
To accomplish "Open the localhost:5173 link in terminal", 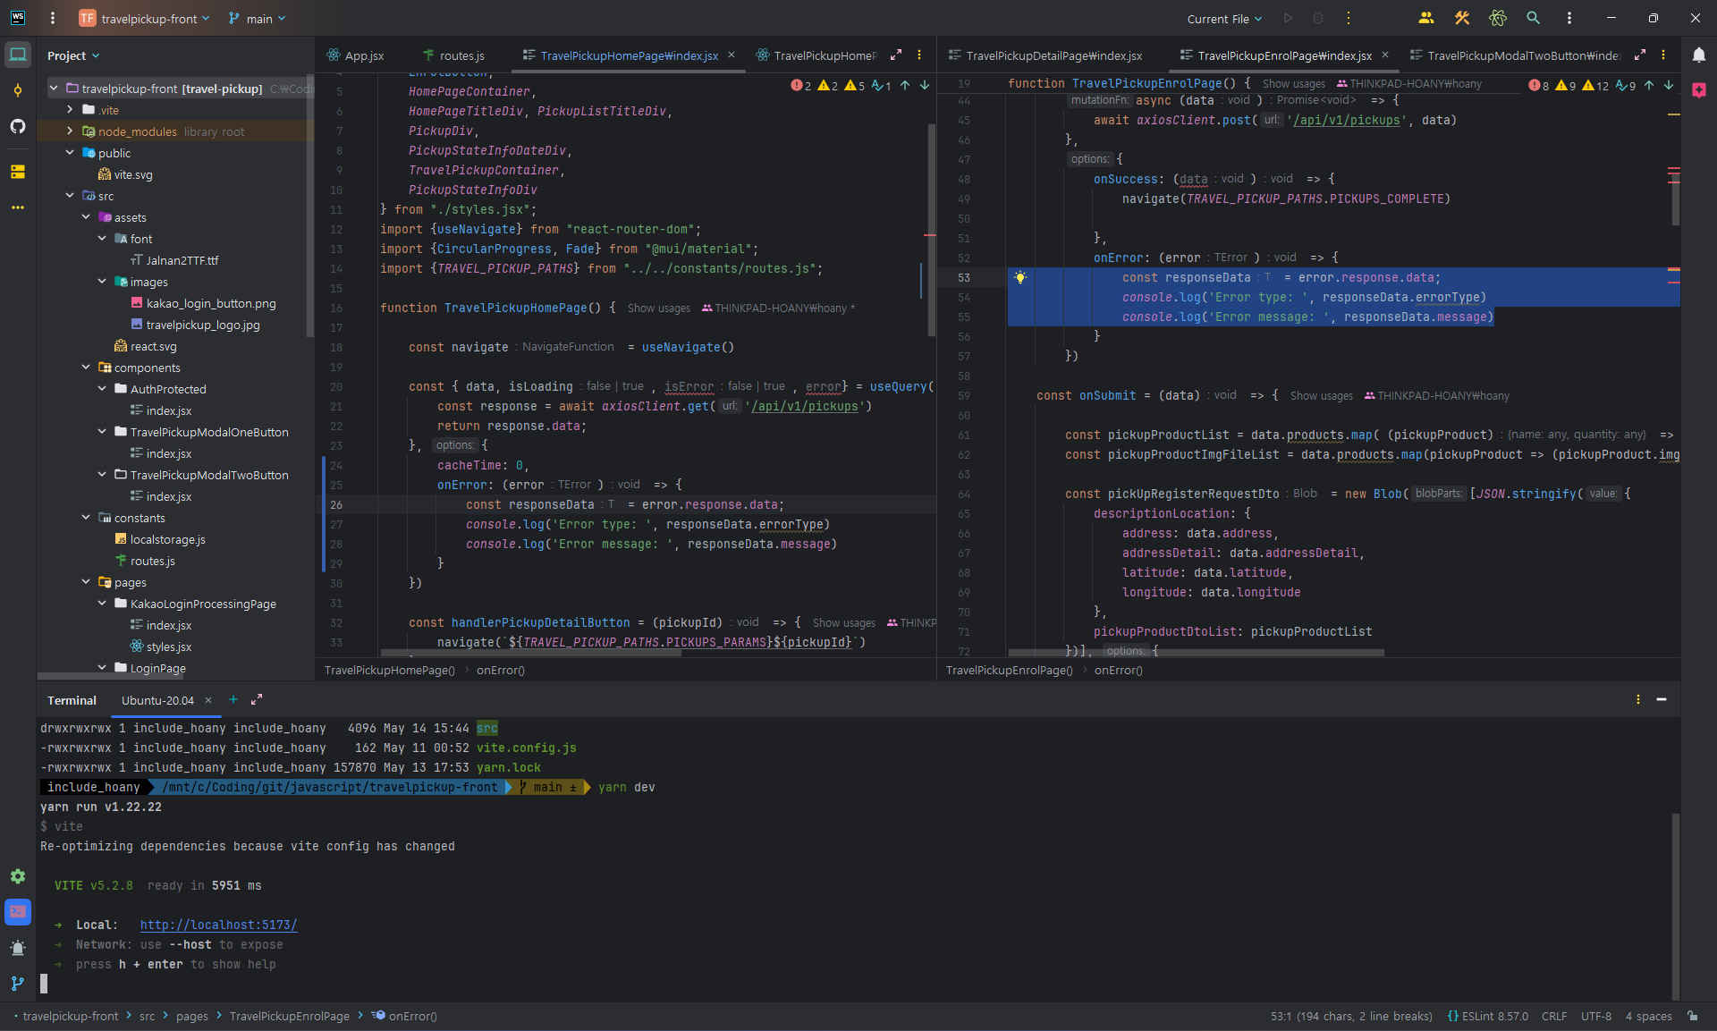I will point(218,925).
